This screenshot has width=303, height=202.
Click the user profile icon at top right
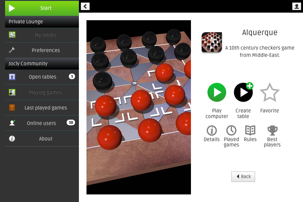pyautogui.click(x=296, y=6)
